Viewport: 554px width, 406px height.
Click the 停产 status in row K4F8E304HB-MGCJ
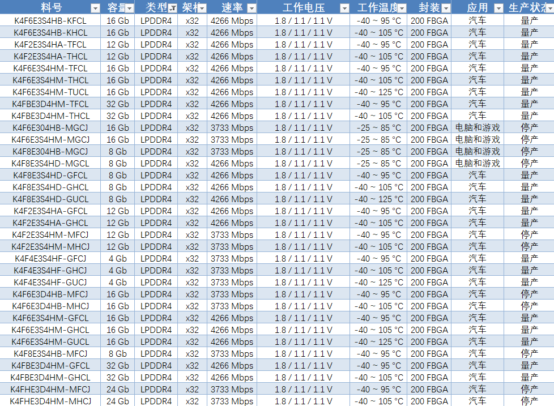pos(529,152)
